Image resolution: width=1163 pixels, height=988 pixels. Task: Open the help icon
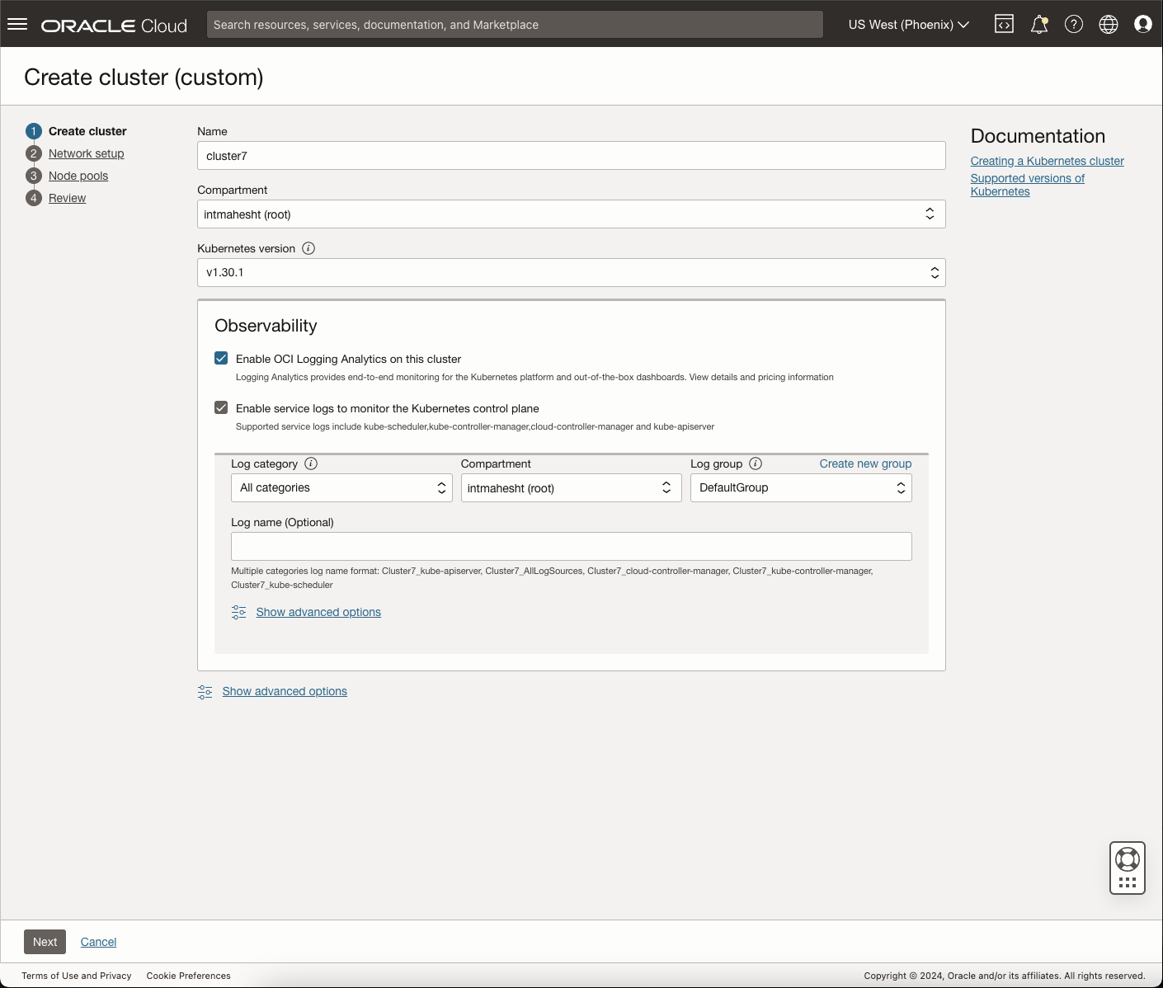click(x=1074, y=24)
